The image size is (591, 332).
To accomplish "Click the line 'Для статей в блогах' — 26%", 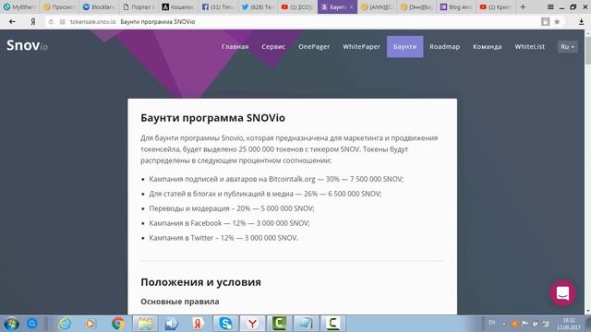I will 265,194.
